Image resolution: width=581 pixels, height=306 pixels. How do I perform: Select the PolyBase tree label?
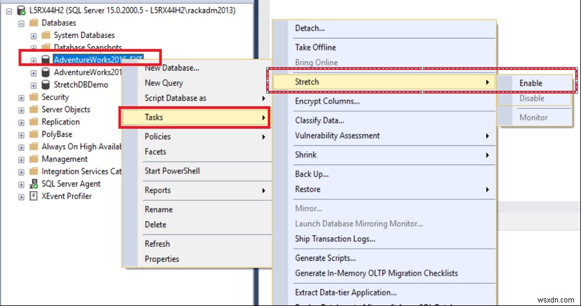pos(57,134)
